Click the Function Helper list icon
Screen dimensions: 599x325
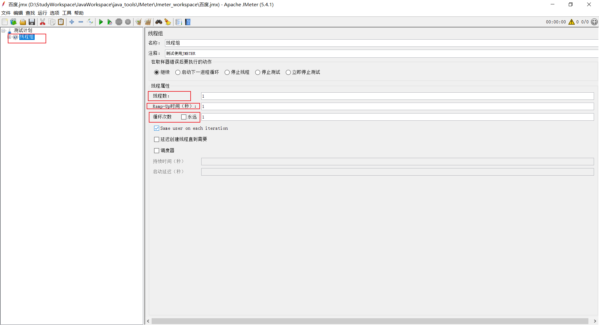tap(178, 22)
